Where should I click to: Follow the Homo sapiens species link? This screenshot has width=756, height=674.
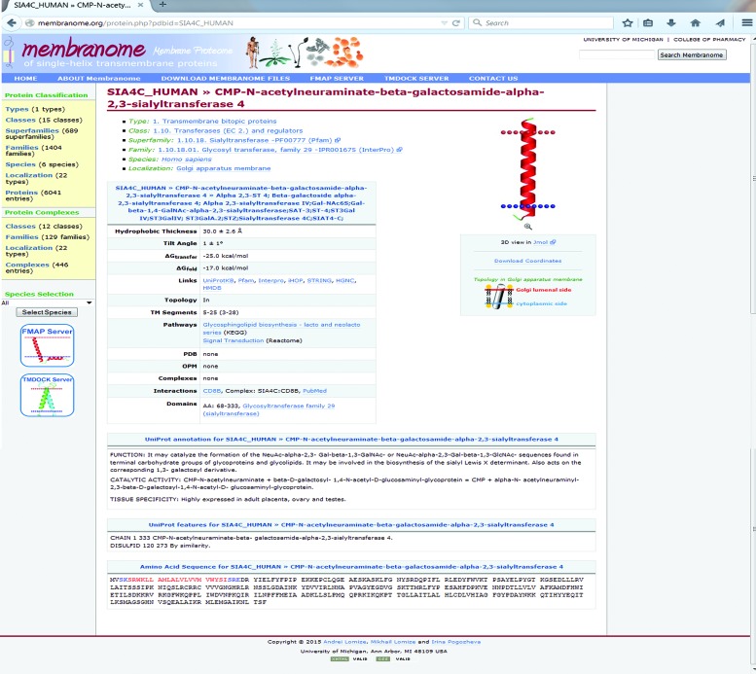point(186,160)
